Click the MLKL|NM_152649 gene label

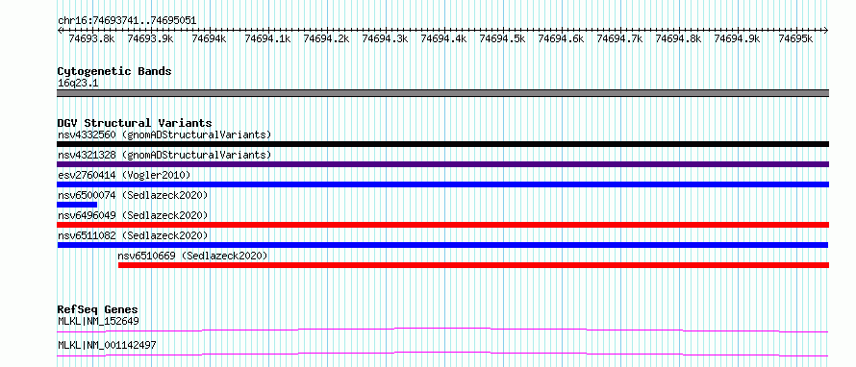click(98, 321)
